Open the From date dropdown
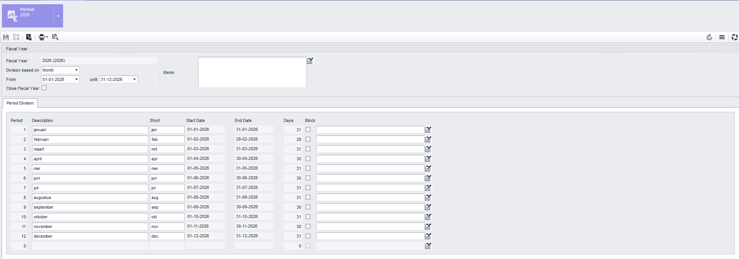 76,79
